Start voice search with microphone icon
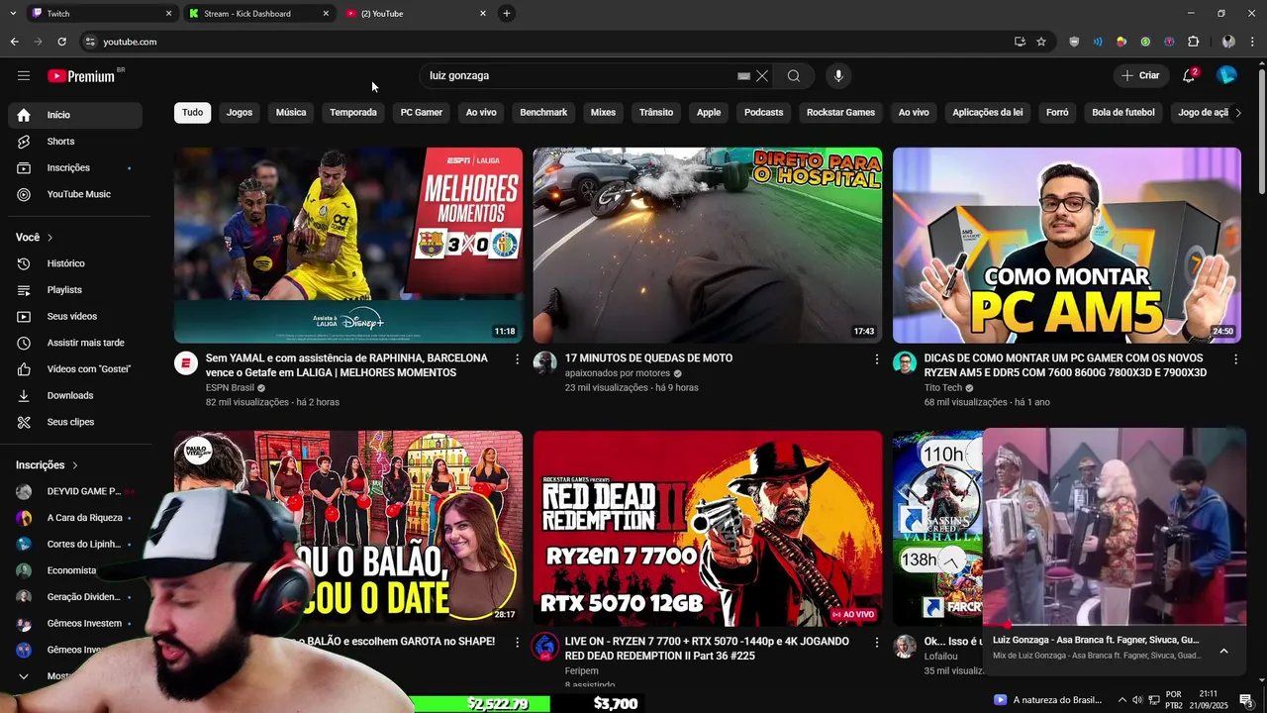This screenshot has width=1267, height=713. click(838, 76)
